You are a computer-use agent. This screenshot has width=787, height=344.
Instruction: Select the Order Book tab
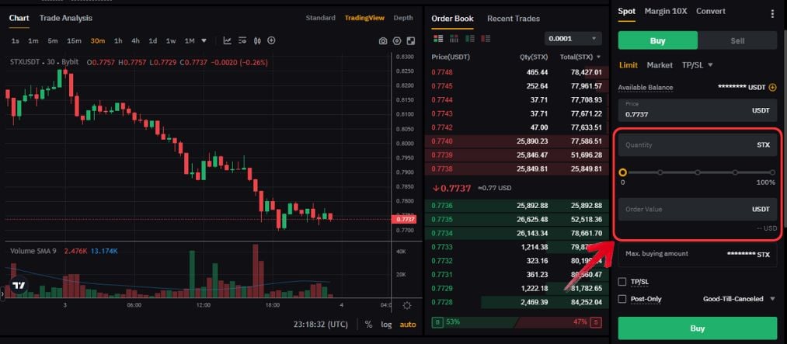[x=452, y=19]
